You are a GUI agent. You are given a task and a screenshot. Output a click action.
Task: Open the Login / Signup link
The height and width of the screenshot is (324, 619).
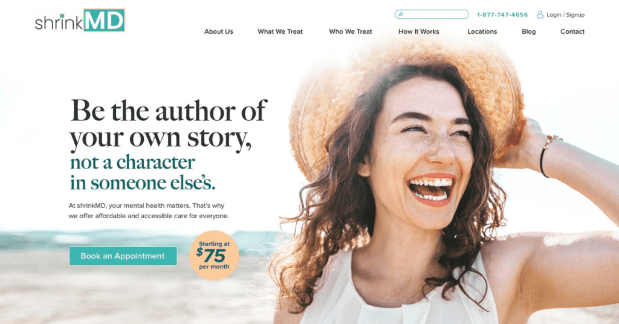point(565,15)
